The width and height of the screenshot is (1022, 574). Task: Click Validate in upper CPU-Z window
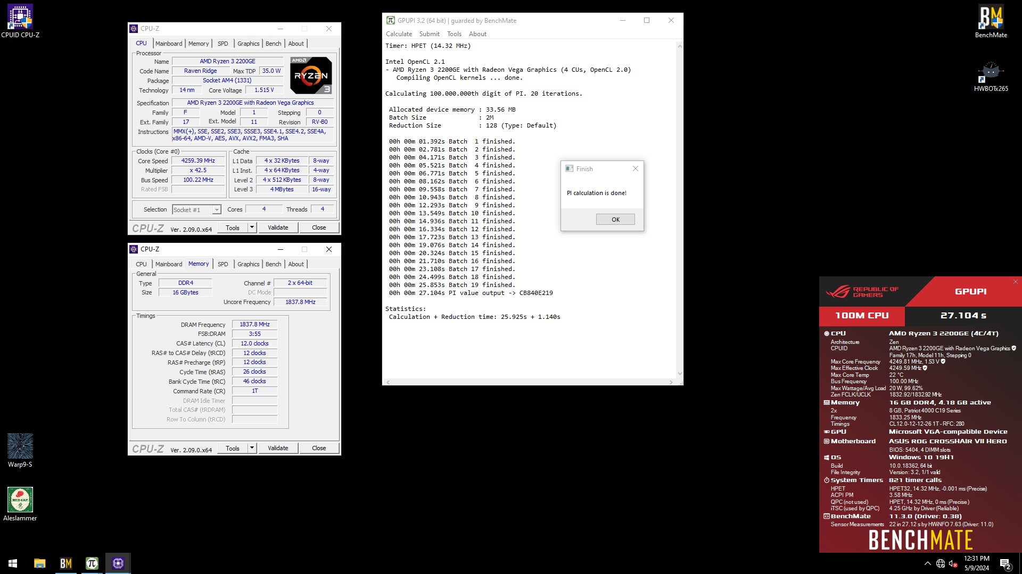click(278, 227)
